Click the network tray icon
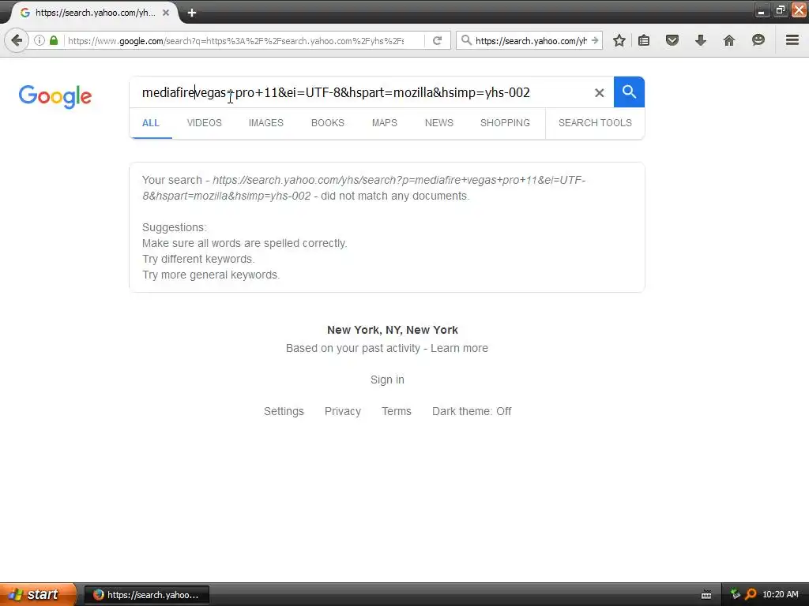Viewport: 809px width, 606px height. (736, 594)
